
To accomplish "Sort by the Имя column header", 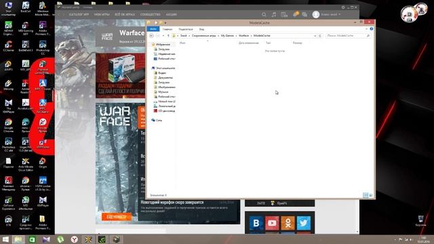I will (x=182, y=43).
